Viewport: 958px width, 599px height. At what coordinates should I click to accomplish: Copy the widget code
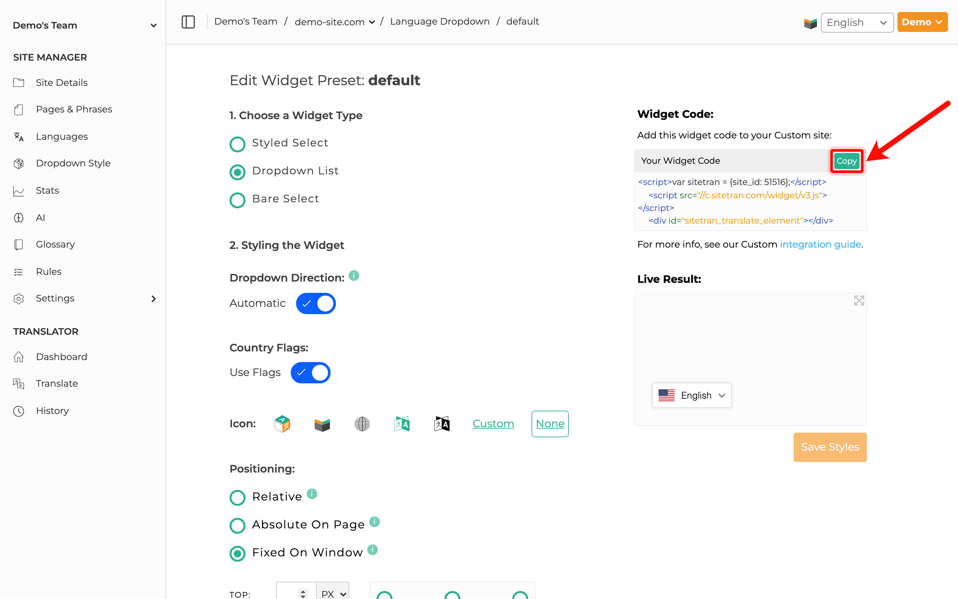[x=846, y=161]
